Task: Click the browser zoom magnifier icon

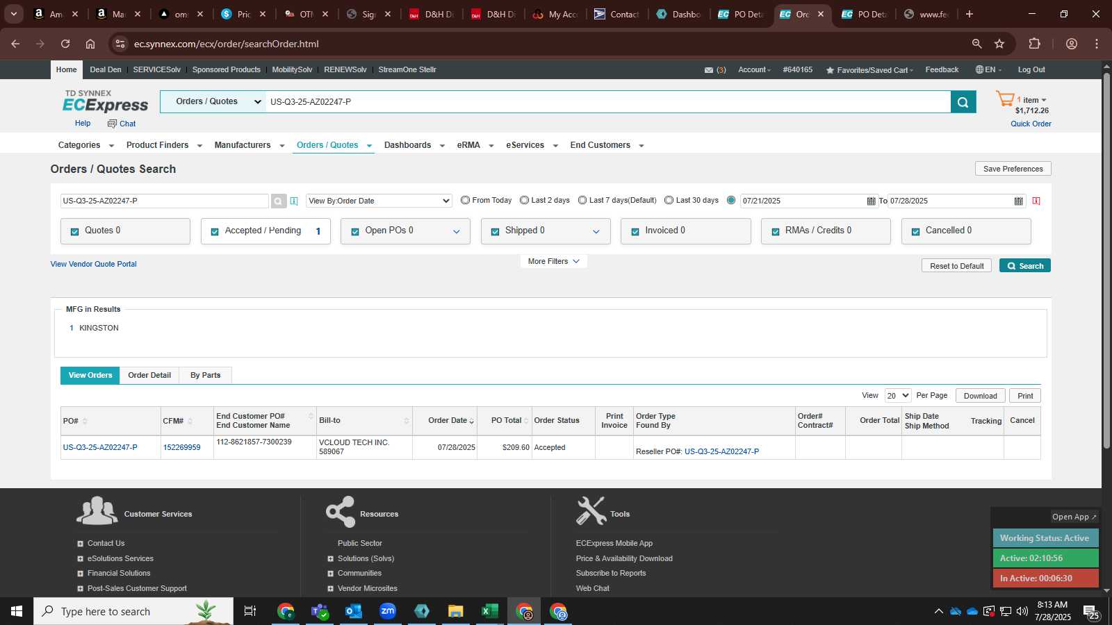Action: point(976,44)
